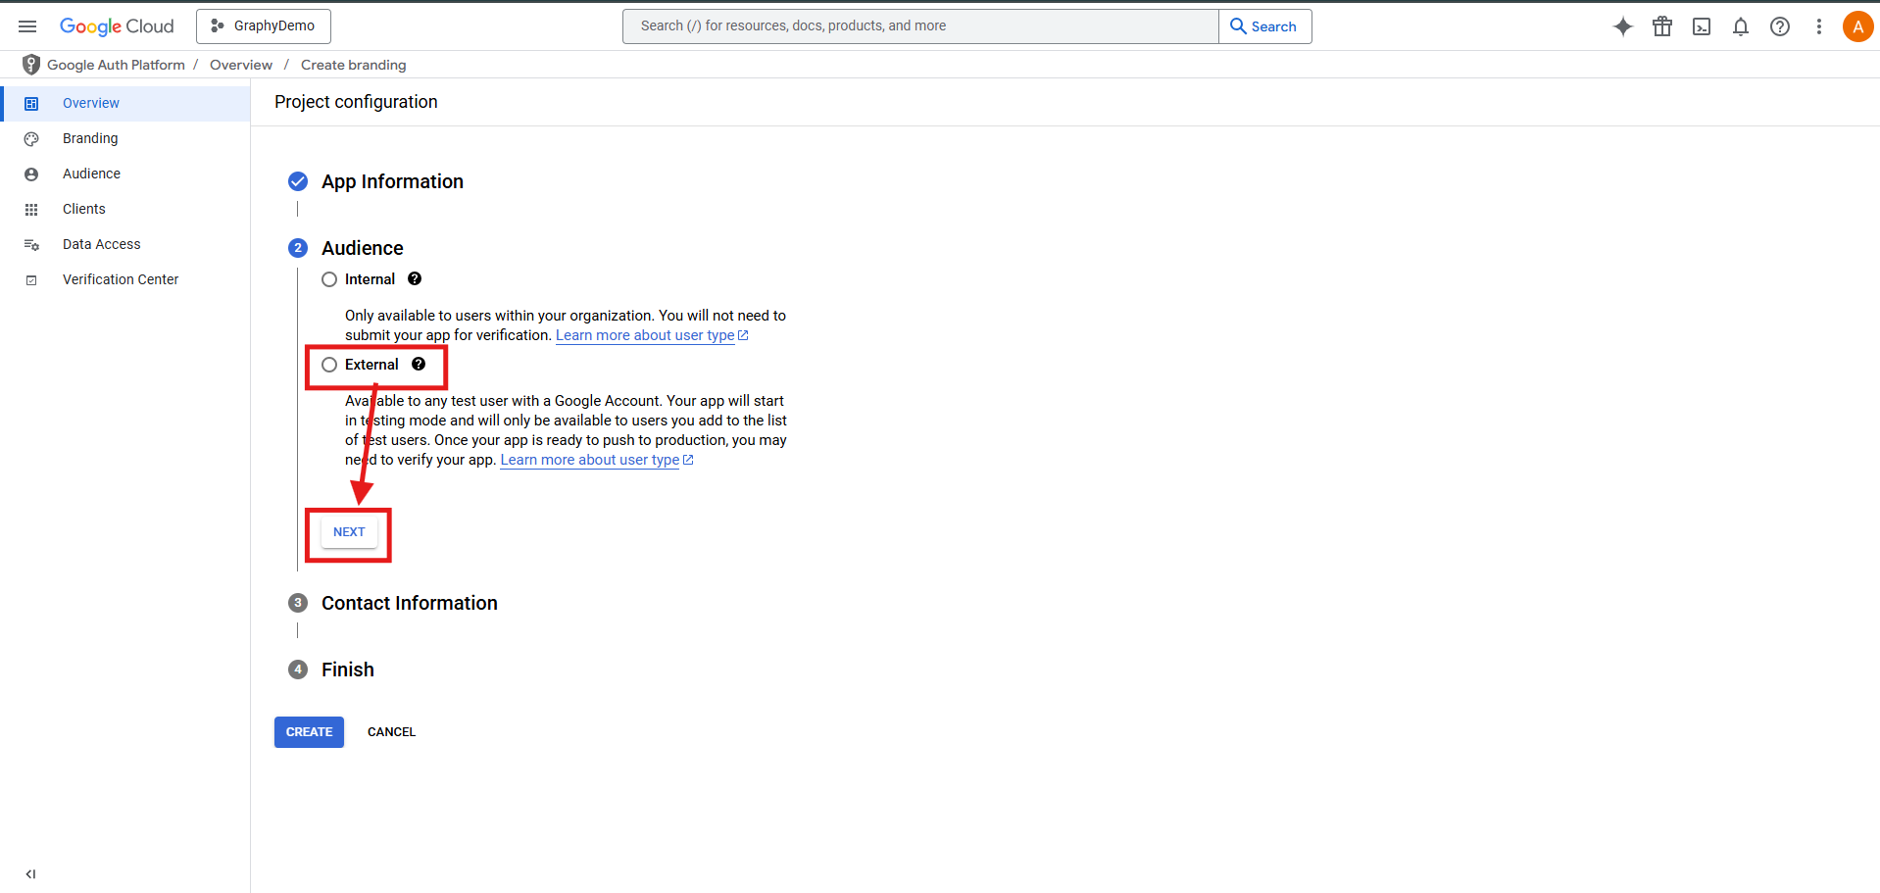
Task: Open the three-dot settings menu
Action: [1819, 26]
